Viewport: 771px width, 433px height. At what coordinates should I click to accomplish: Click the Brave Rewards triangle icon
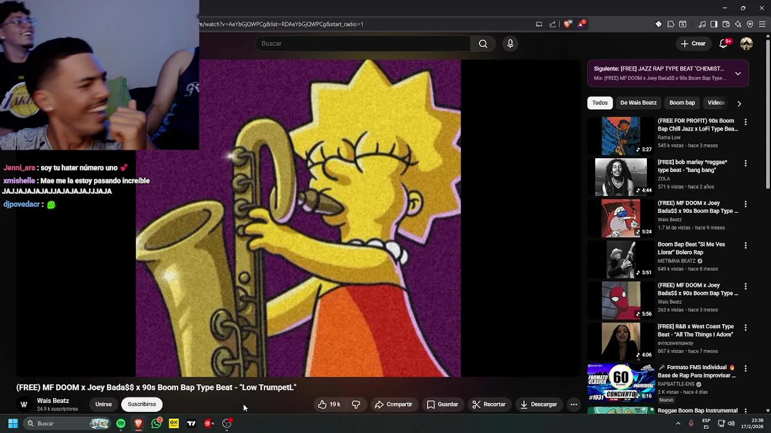[581, 24]
